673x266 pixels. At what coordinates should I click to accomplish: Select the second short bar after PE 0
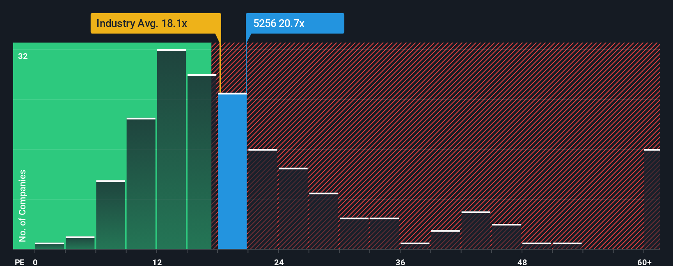pos(80,243)
